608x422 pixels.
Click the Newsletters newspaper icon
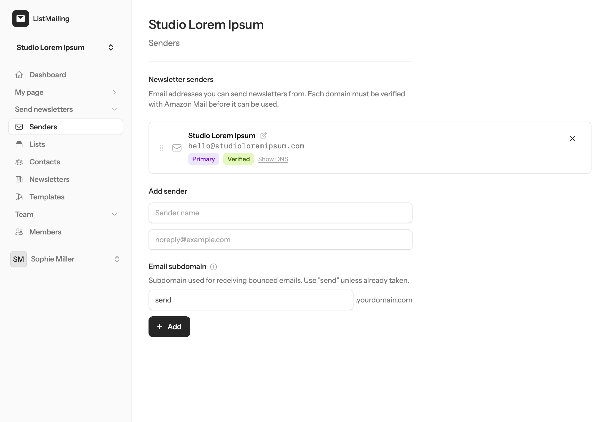point(19,179)
